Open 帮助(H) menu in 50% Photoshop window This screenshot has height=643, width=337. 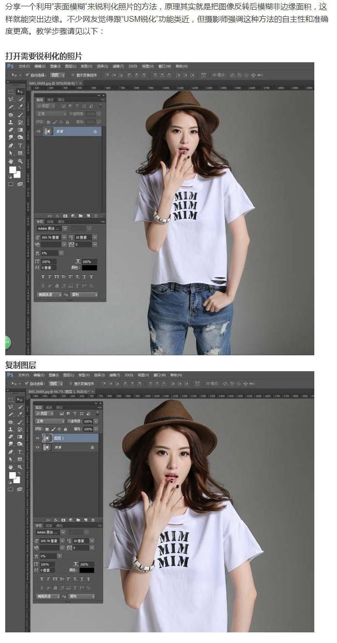point(182,66)
